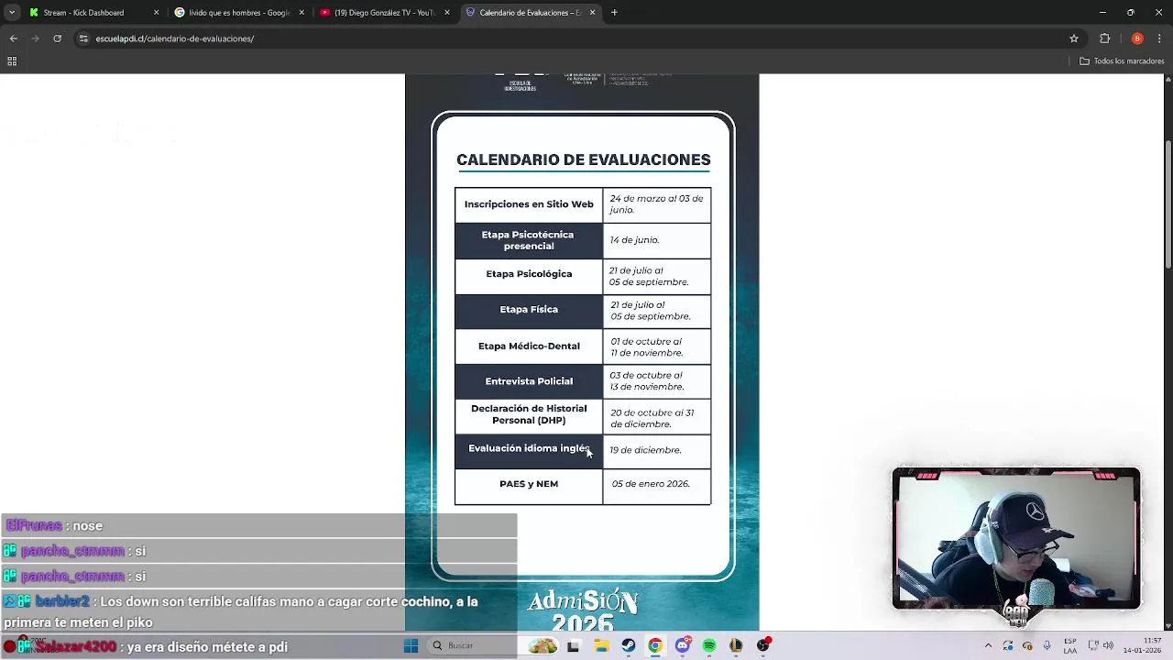Click the 'Entrevista Policial' row label
The image size is (1173, 660).
(x=529, y=381)
